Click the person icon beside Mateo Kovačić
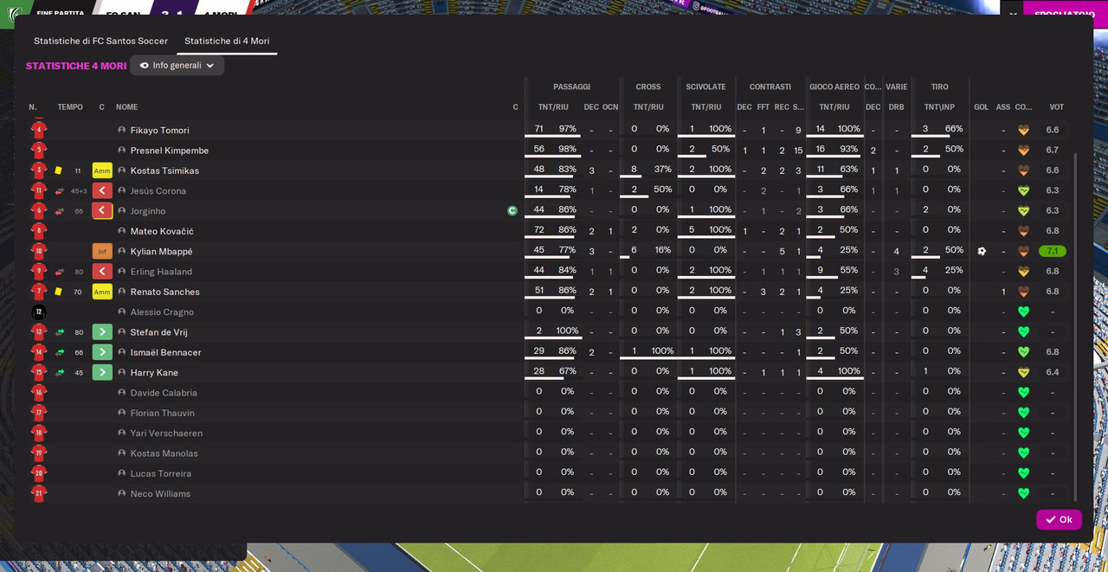1108x572 pixels. pyautogui.click(x=122, y=231)
